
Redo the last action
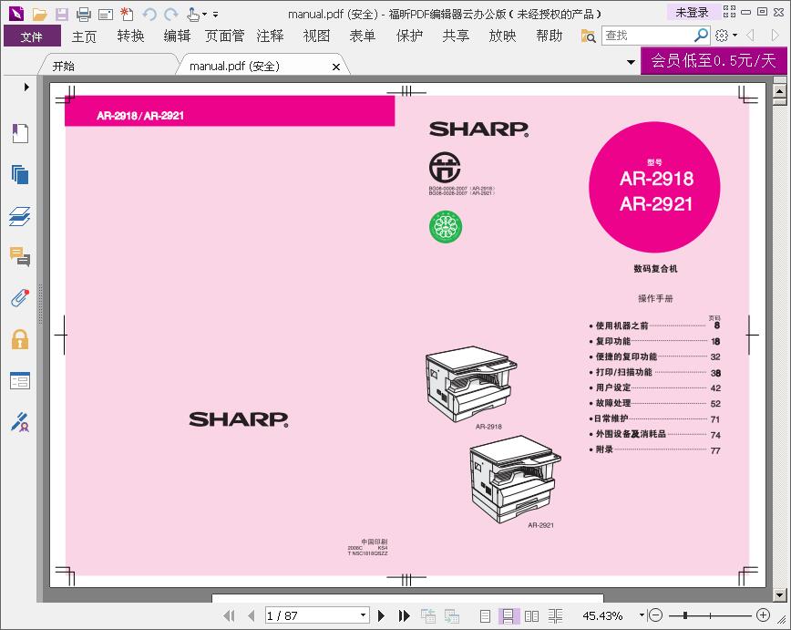tap(171, 15)
